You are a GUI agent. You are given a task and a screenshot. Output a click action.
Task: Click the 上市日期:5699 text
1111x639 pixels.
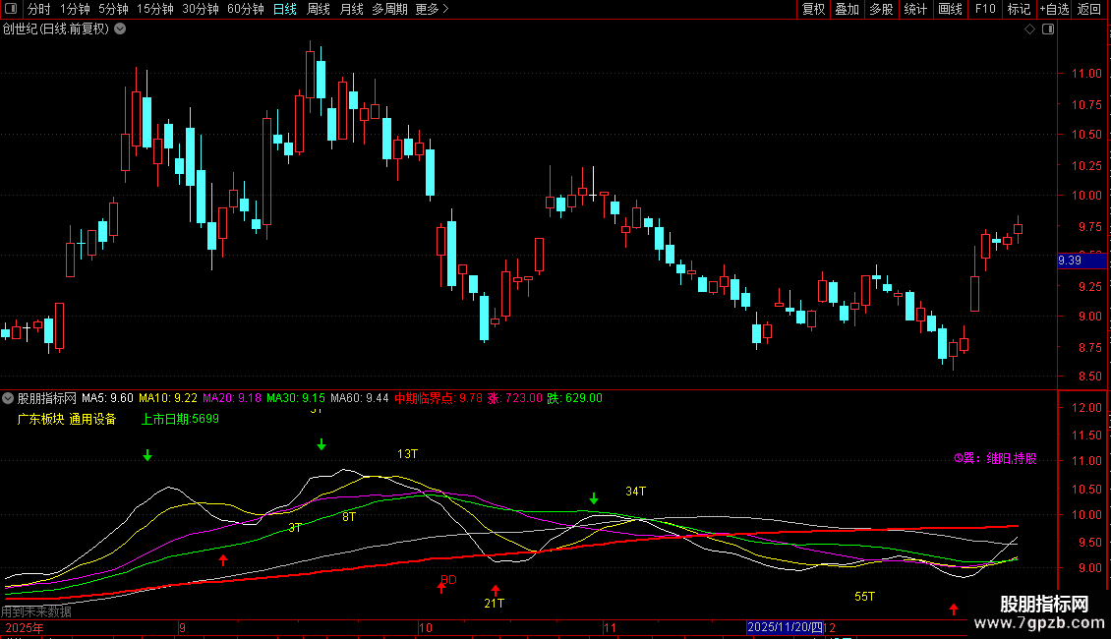[x=180, y=419]
